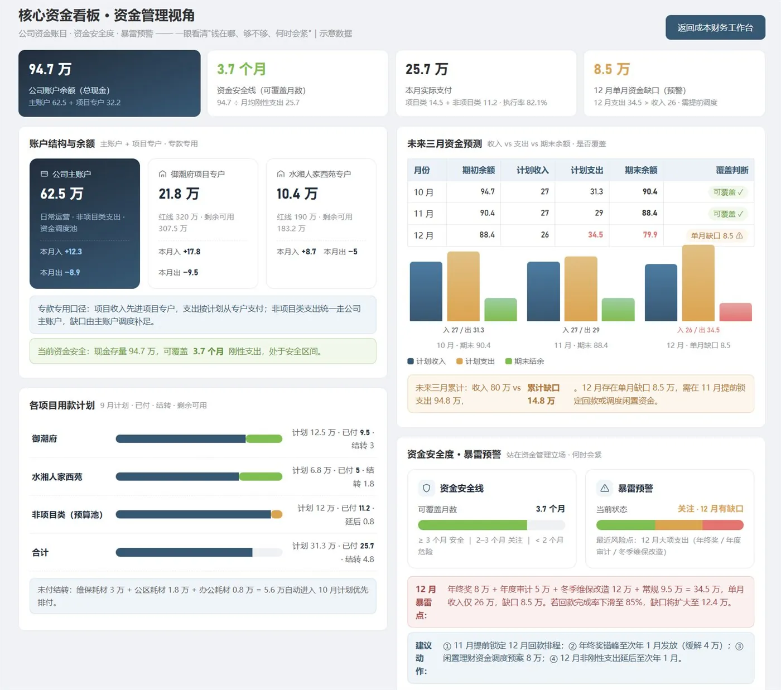Click the 计划收入 legend color swatch

(x=411, y=361)
